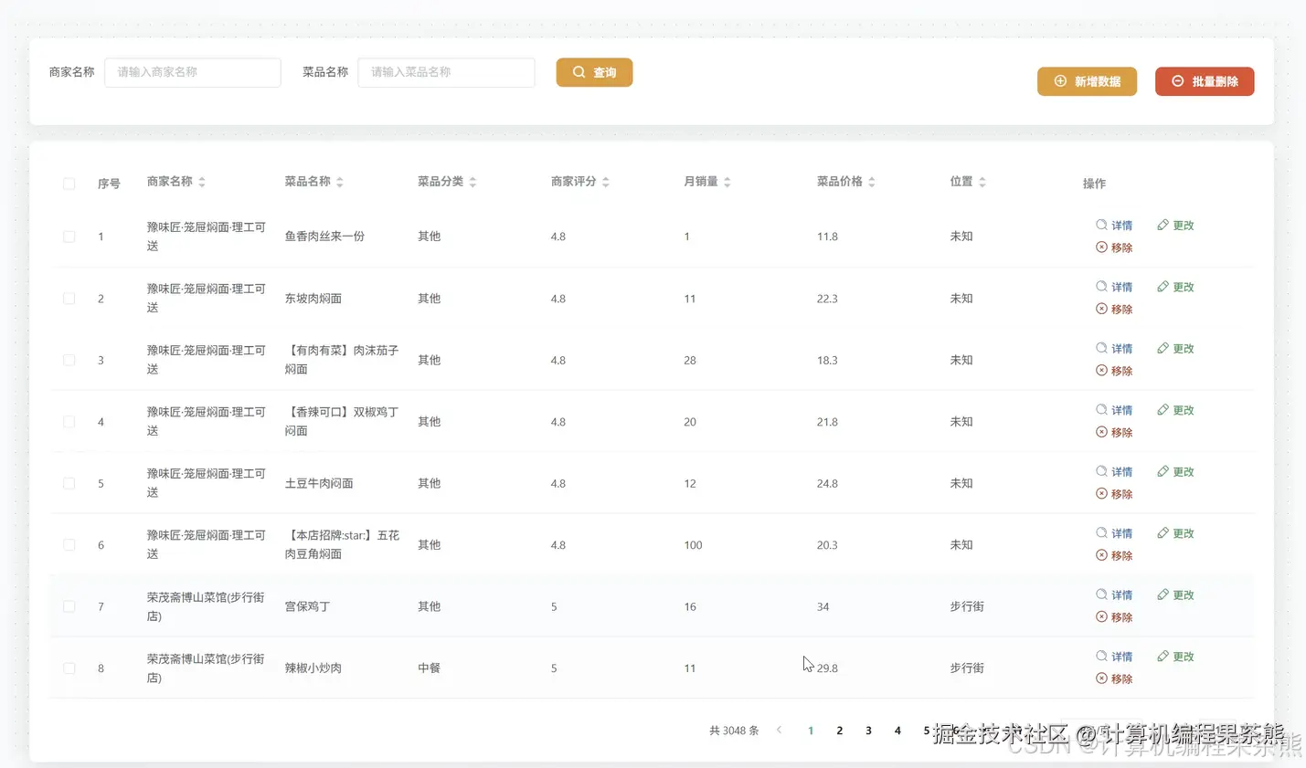Sort by 月销量 column arrows
The width and height of the screenshot is (1306, 768).
point(727,183)
